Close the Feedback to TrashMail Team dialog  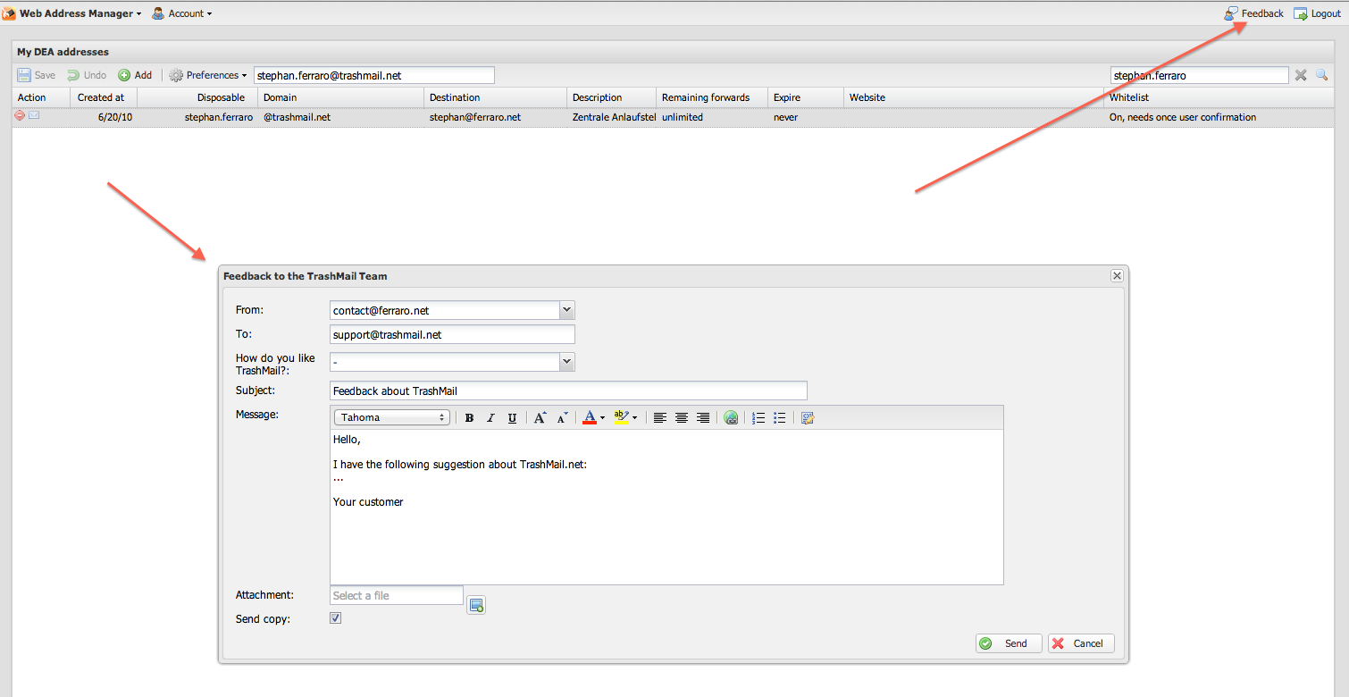pyautogui.click(x=1117, y=276)
